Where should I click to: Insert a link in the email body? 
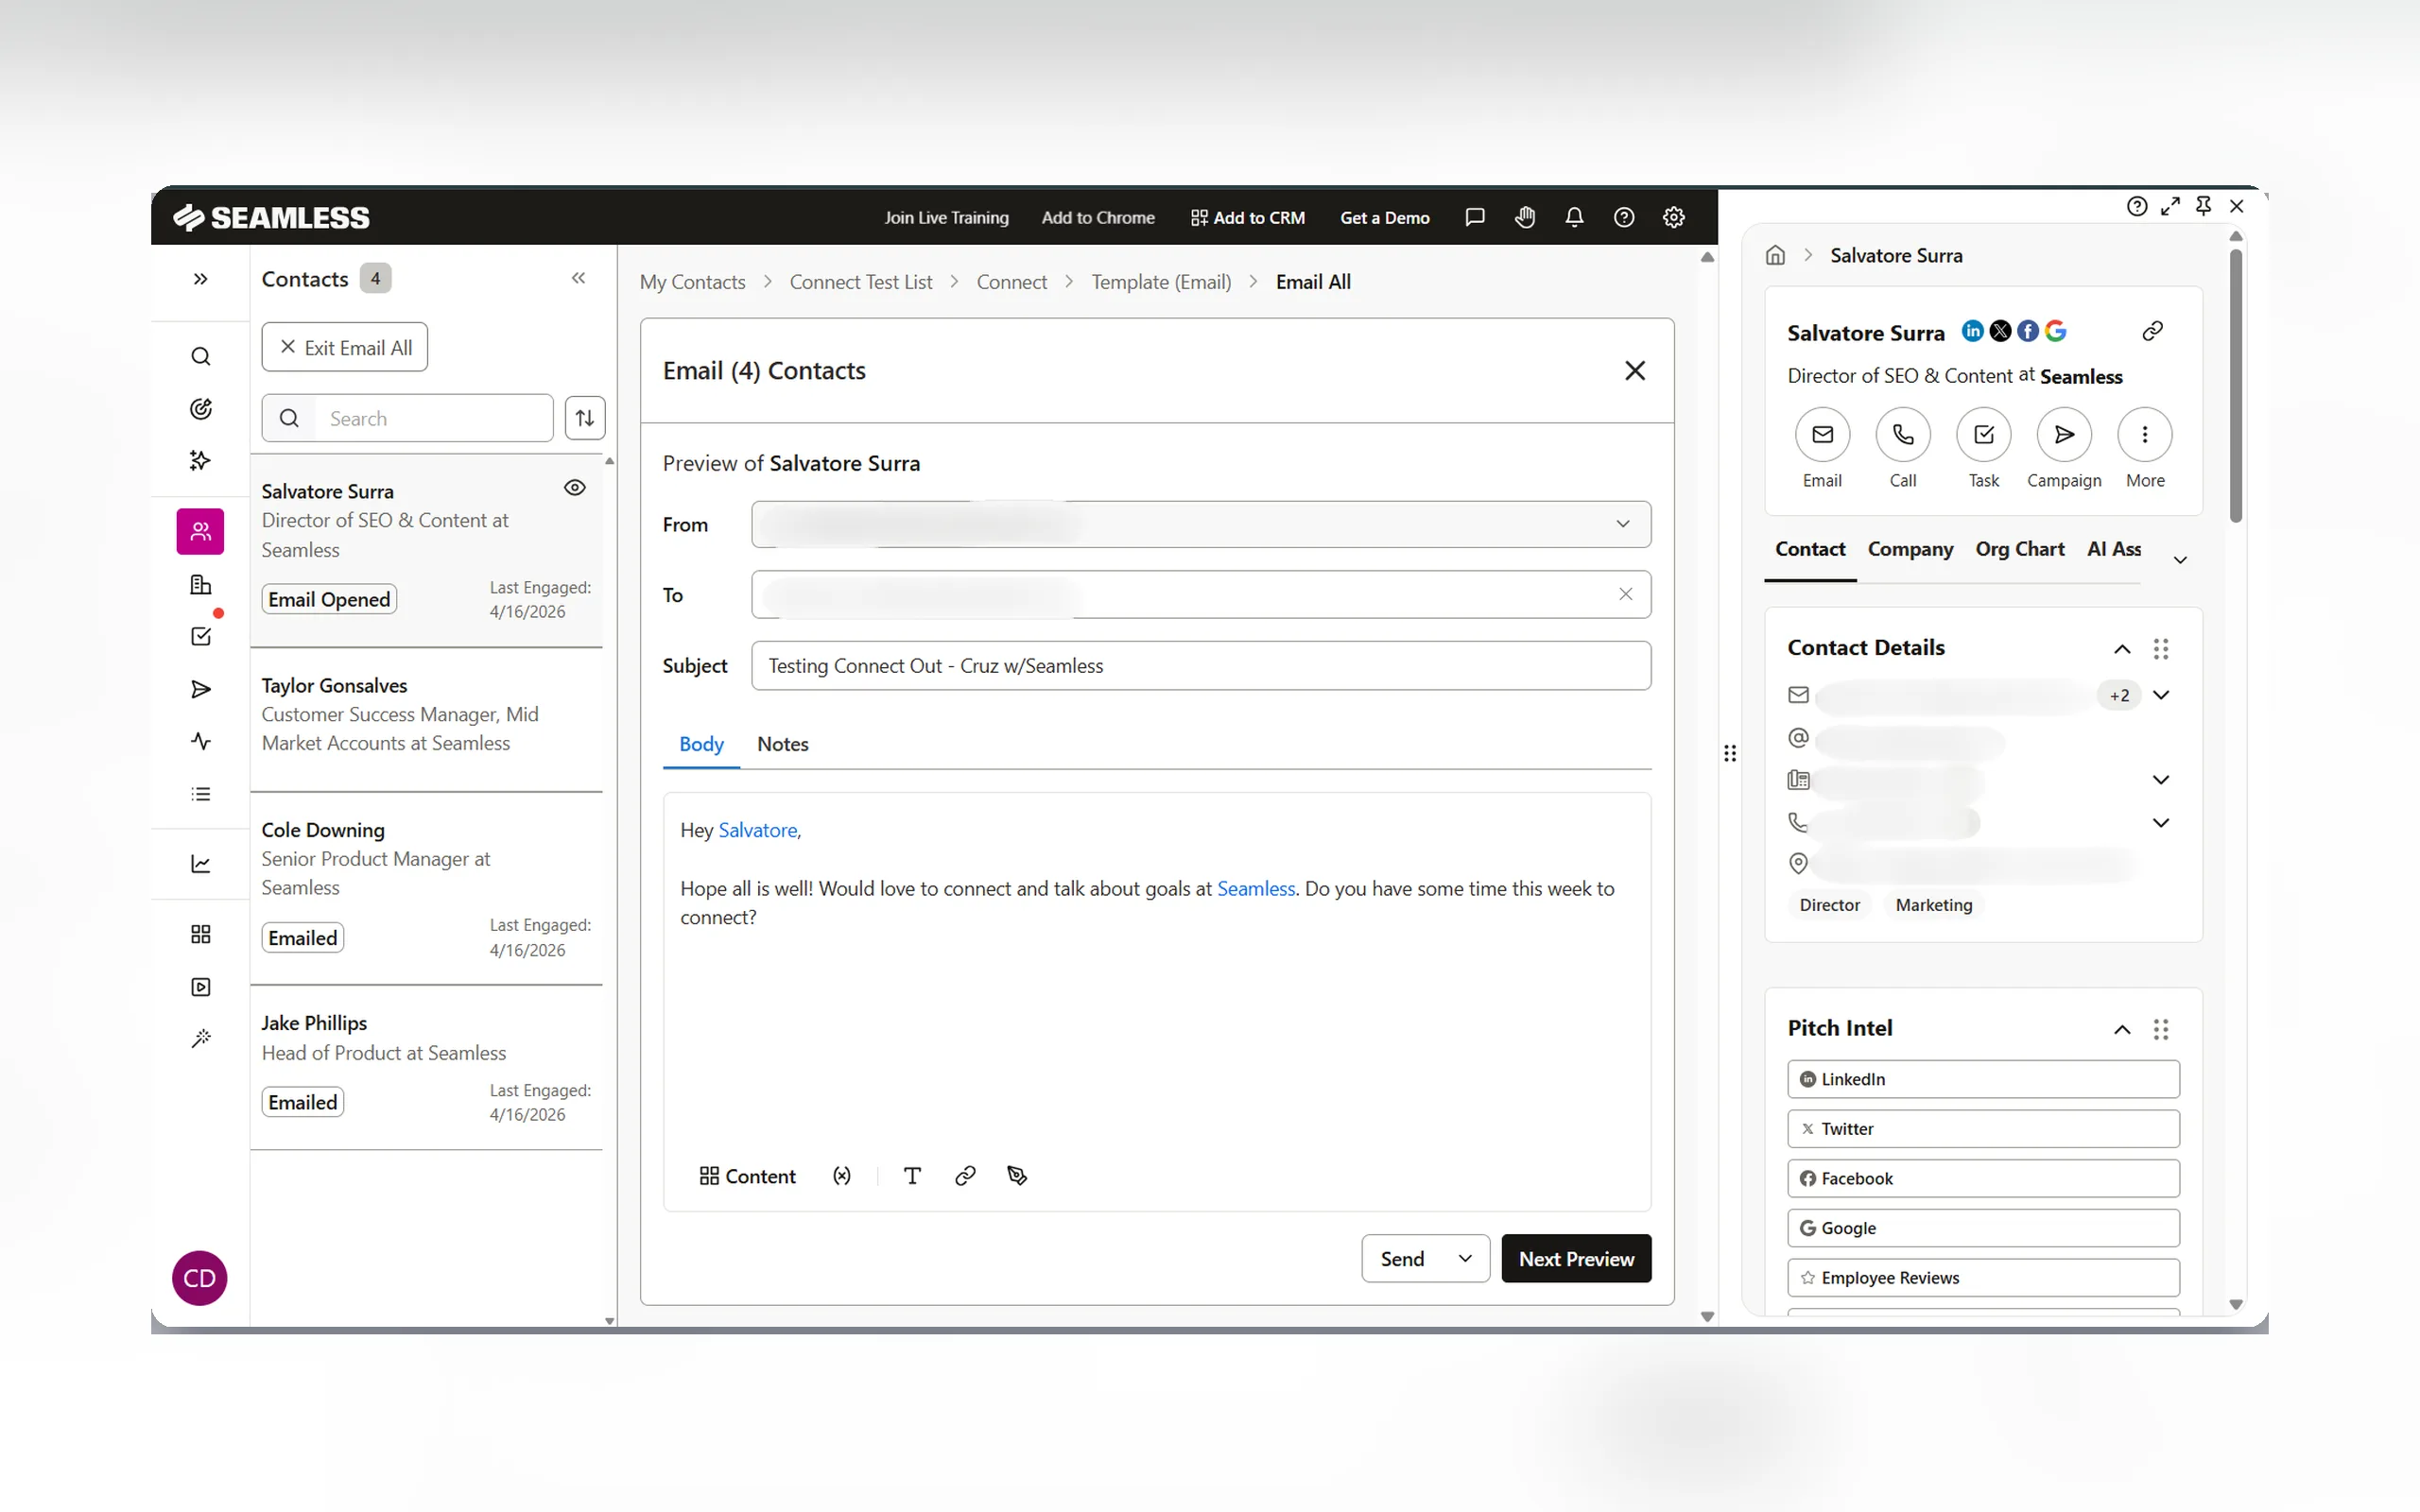[965, 1176]
